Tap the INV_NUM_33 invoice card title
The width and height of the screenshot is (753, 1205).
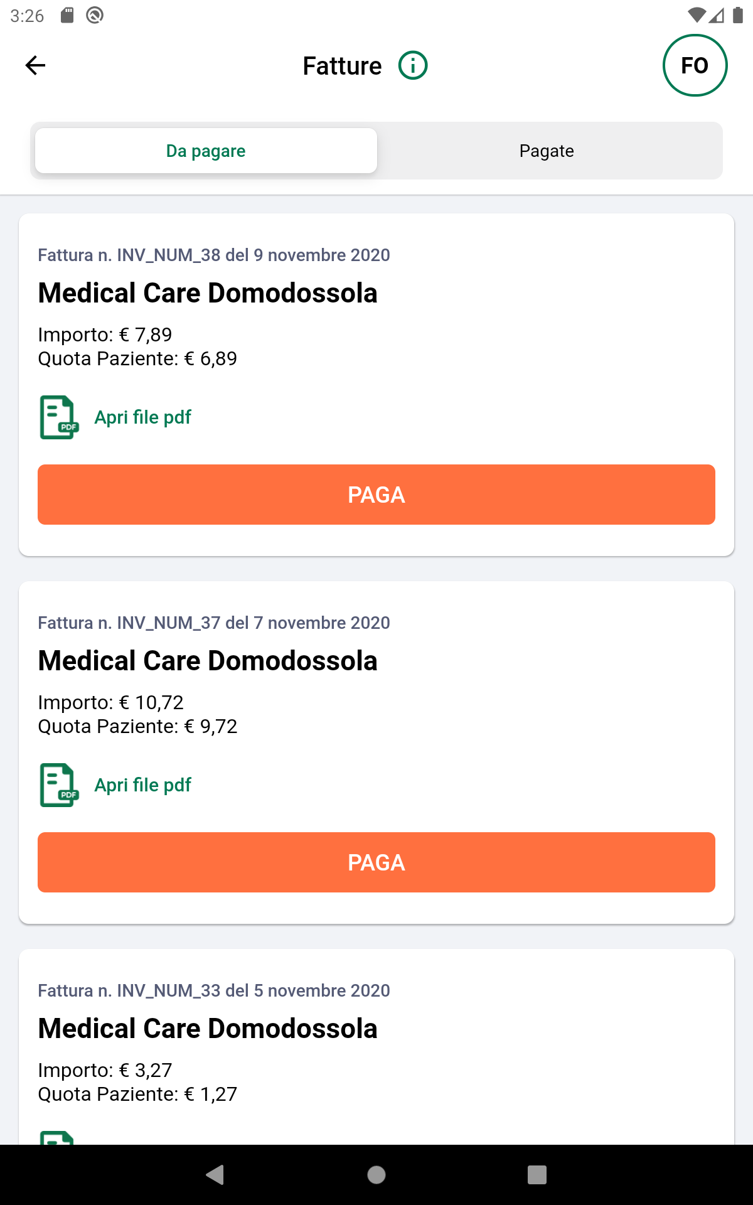208,1029
